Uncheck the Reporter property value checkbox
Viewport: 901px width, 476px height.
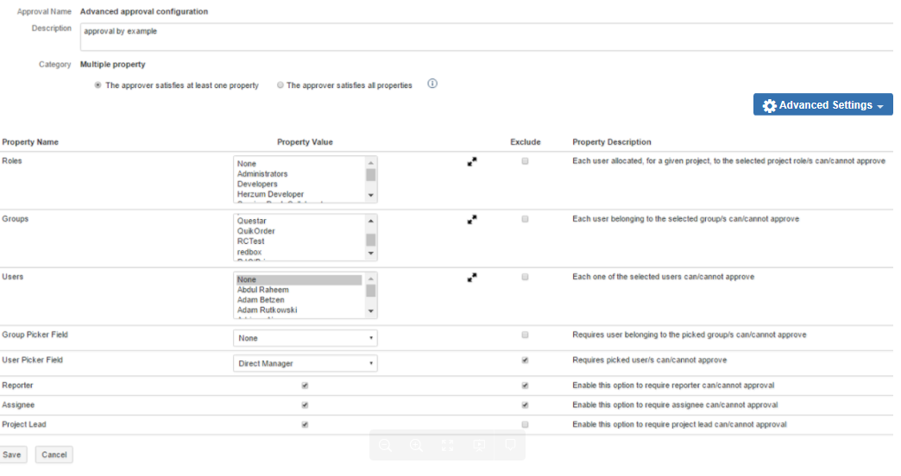(x=305, y=385)
